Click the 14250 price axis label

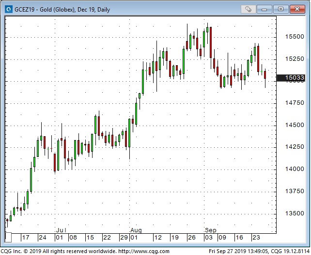(295, 147)
